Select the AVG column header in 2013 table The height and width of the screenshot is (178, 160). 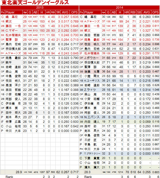pyautogui.click(x=65, y=12)
